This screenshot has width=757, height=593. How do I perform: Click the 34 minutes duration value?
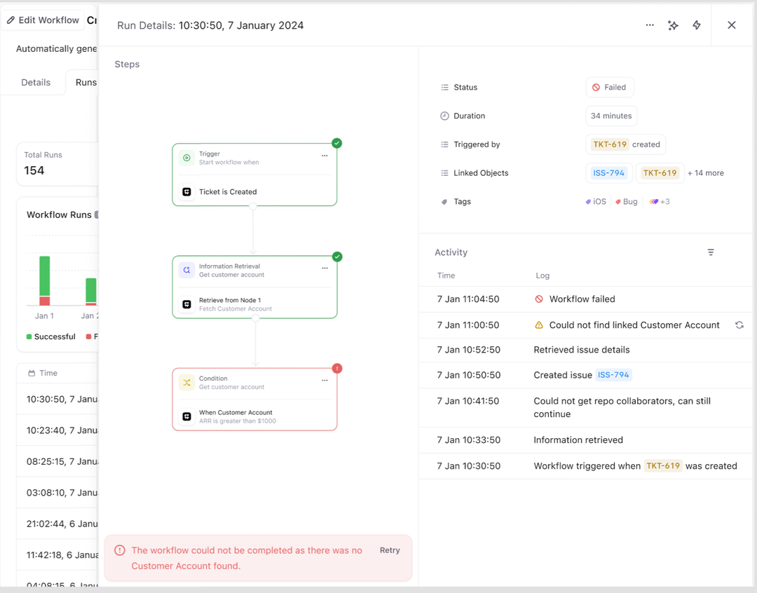click(x=611, y=116)
